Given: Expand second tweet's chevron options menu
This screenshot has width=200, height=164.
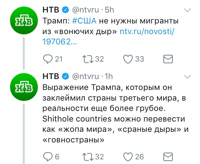Looking at the screenshot, I should 187,77.
